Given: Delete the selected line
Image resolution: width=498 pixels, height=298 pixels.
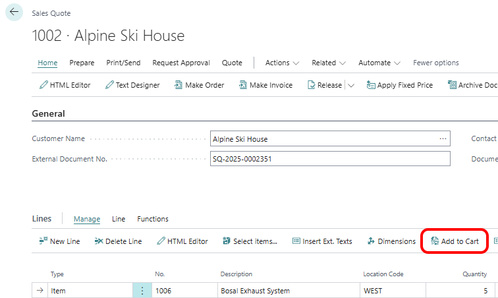Looking at the screenshot, I should [x=118, y=241].
